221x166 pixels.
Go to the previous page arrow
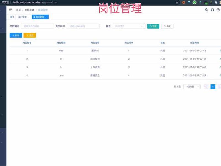206,87
